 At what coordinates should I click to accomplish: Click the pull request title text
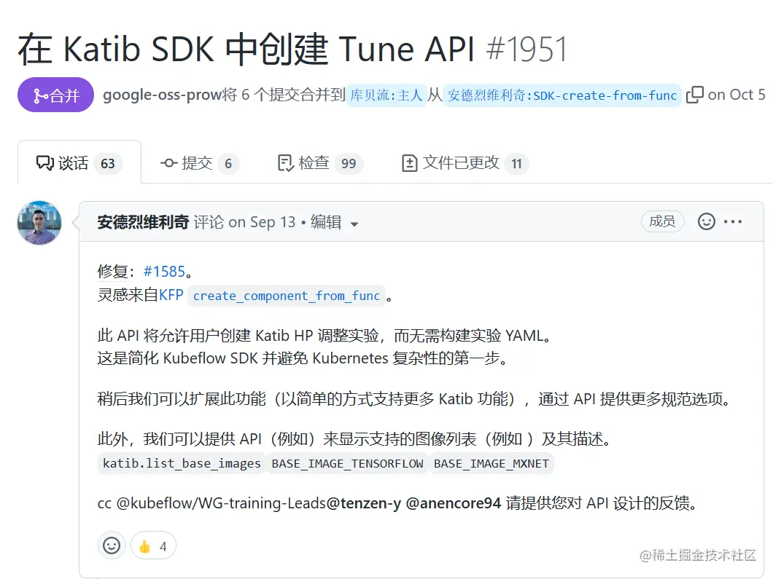coord(246,49)
